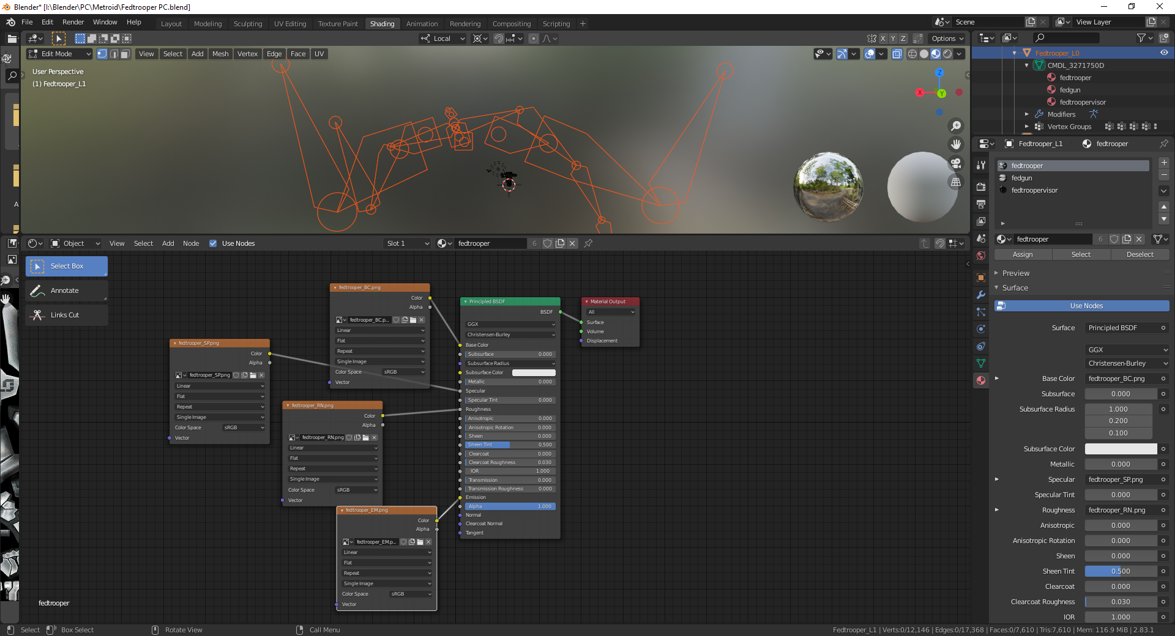Toggle camera view with the viewport camera gizmo
This screenshot has width=1175, height=636.
[x=955, y=163]
